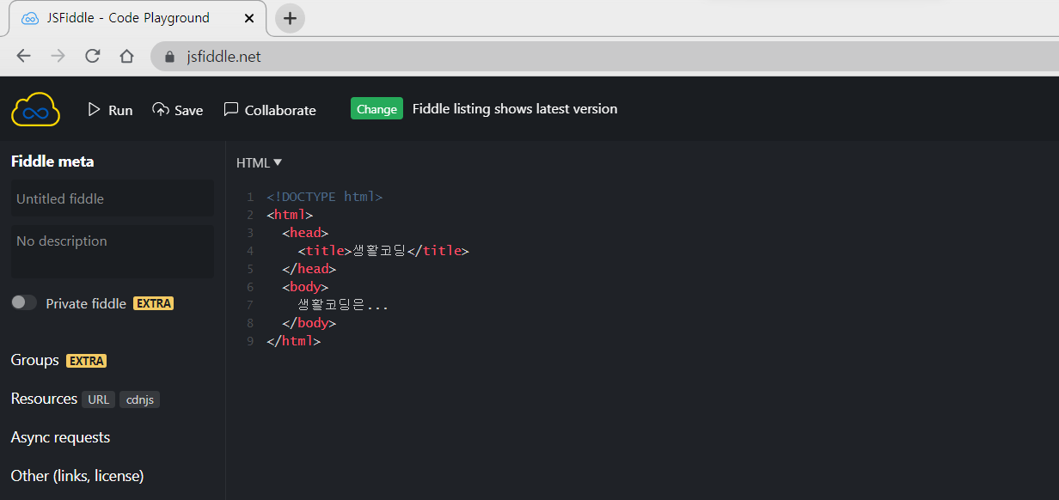The width and height of the screenshot is (1059, 500).
Task: Select the cdnjs resource tag
Action: click(x=139, y=399)
